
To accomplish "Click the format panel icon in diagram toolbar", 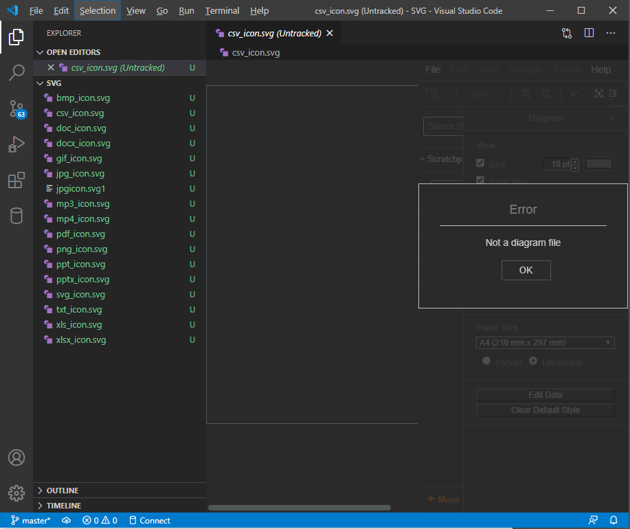I will pos(613,93).
